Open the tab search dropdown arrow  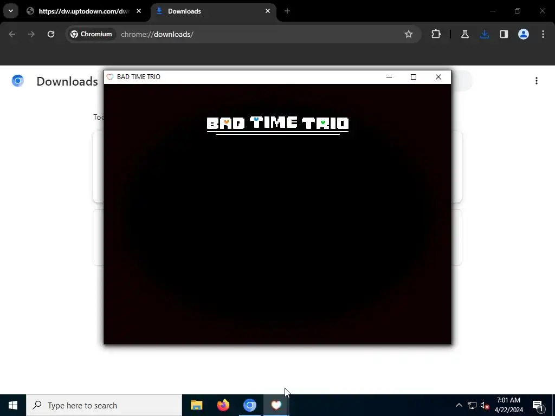click(x=11, y=11)
